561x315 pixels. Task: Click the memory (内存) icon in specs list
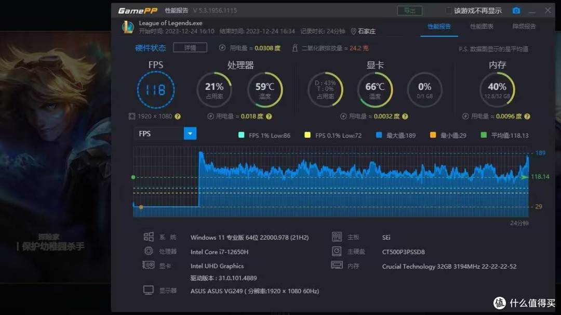click(337, 265)
